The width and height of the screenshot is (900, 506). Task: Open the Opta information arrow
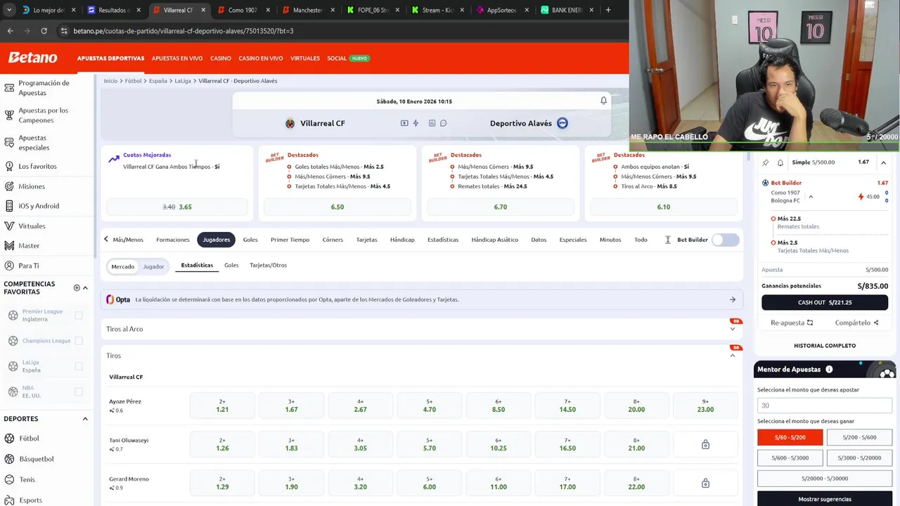[x=733, y=299]
